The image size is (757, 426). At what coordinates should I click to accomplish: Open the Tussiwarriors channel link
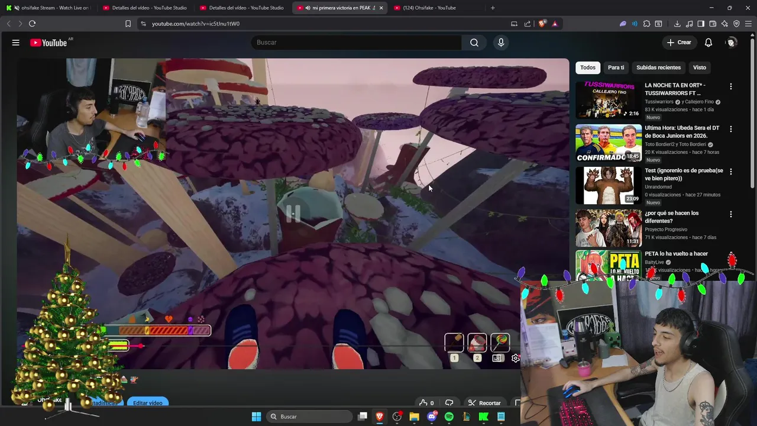coord(659,102)
